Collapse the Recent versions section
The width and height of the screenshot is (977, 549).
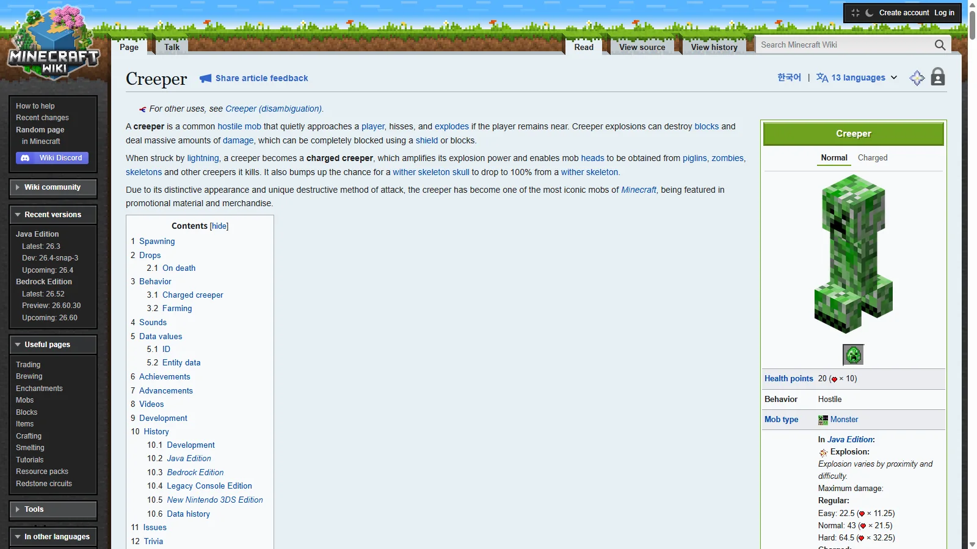tap(53, 215)
